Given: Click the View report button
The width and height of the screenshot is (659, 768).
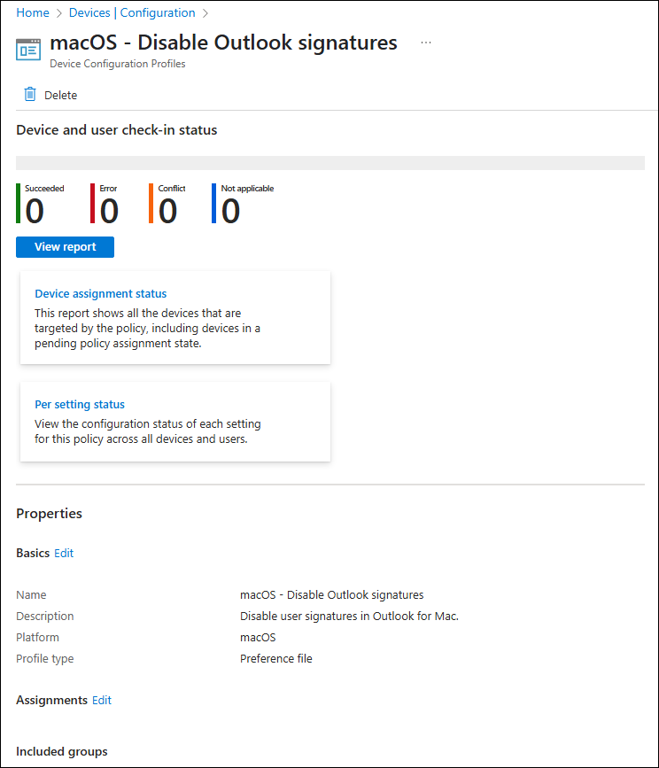Looking at the screenshot, I should coord(66,247).
